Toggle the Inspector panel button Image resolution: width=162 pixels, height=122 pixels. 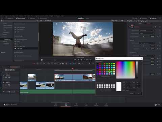pos(153,18)
